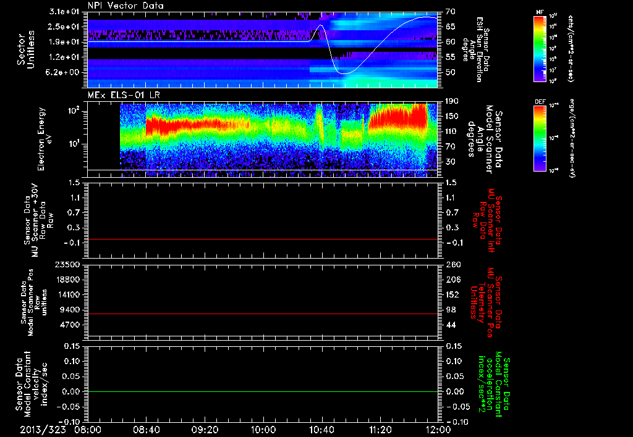Click the '150' scanner angle tick label
Image resolution: width=633 pixels, height=437 pixels.
pos(452,117)
